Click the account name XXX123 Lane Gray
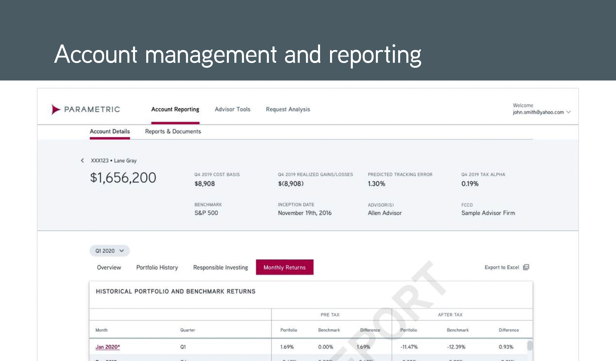 (114, 161)
